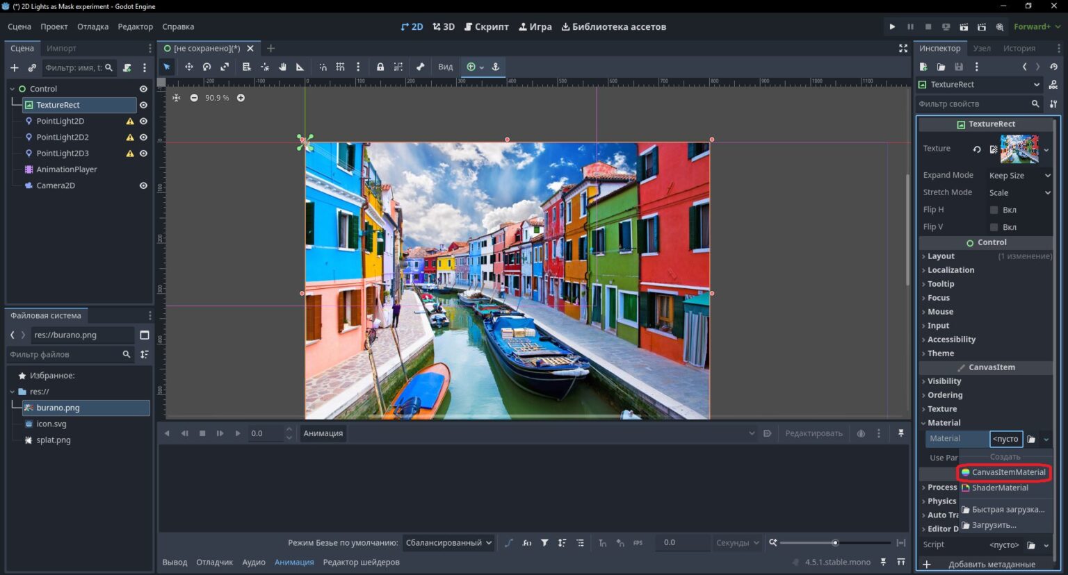1068x575 pixels.
Task: Expand the Visibility section in inspector
Action: pyautogui.click(x=944, y=381)
